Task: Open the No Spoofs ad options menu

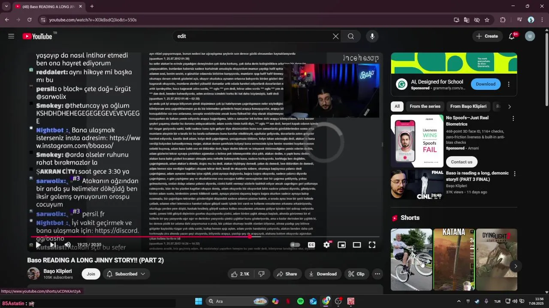Action: pos(513,118)
